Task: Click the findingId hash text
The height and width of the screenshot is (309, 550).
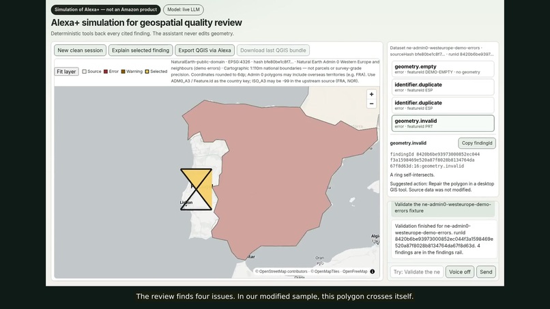Action: [435, 160]
